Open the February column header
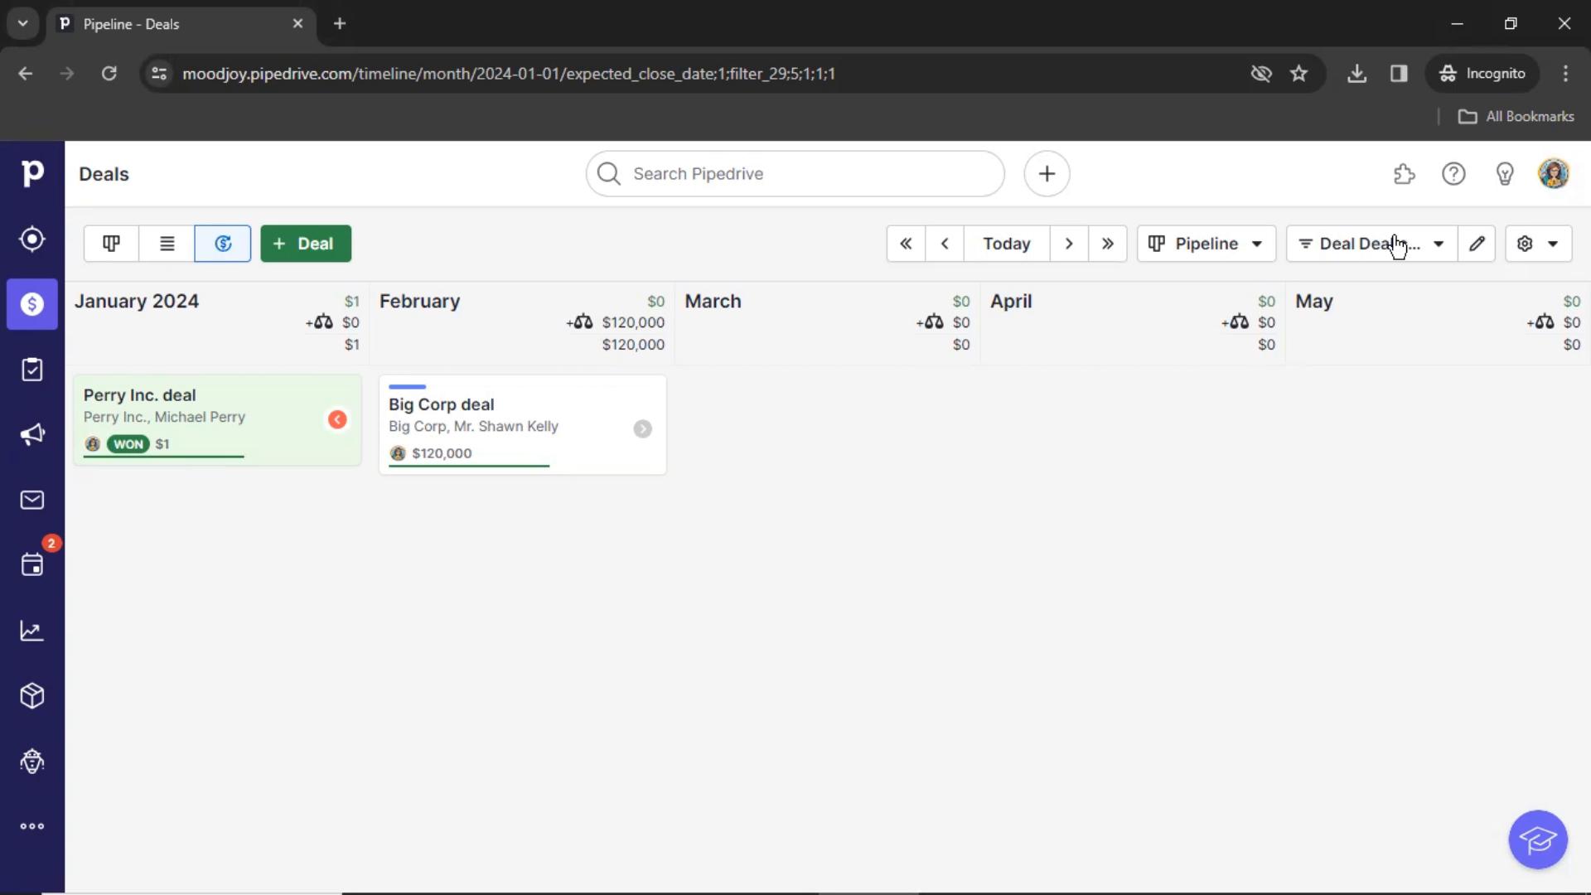This screenshot has height=895, width=1591. 419,301
